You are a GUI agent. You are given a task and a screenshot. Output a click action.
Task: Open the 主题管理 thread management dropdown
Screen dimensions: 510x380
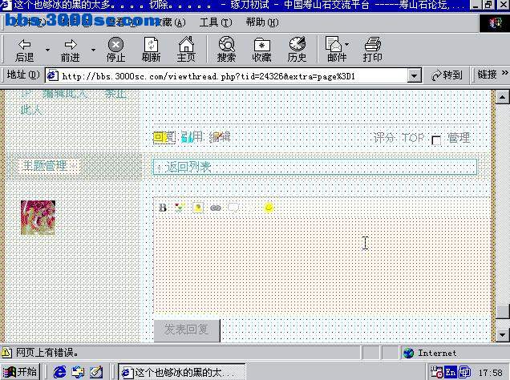click(49, 166)
